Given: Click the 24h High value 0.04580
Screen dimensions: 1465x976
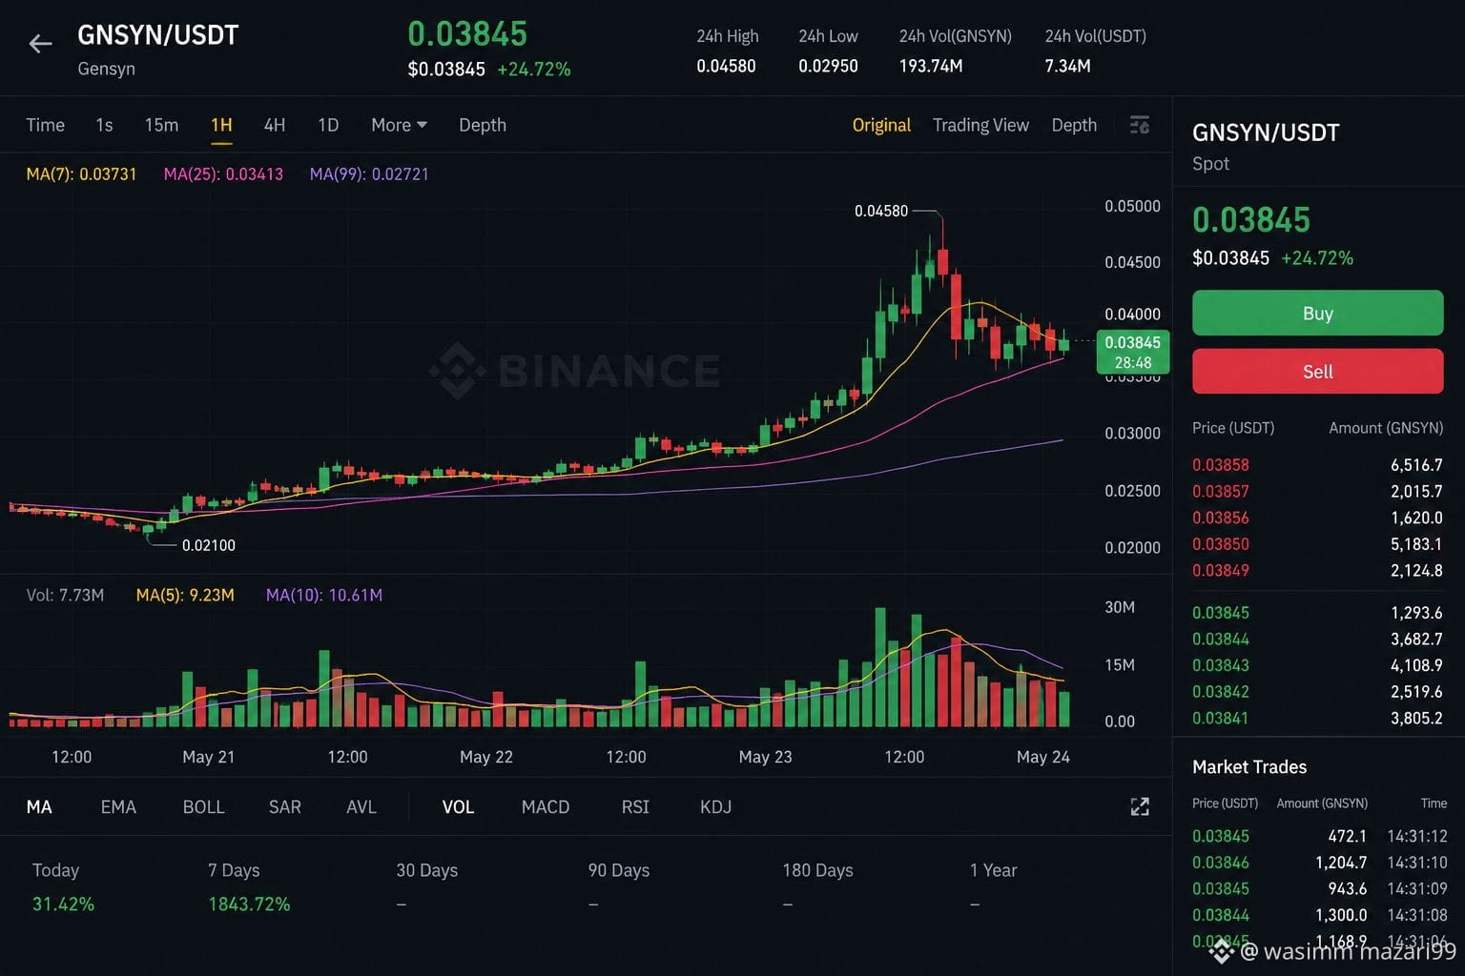Looking at the screenshot, I should [726, 66].
